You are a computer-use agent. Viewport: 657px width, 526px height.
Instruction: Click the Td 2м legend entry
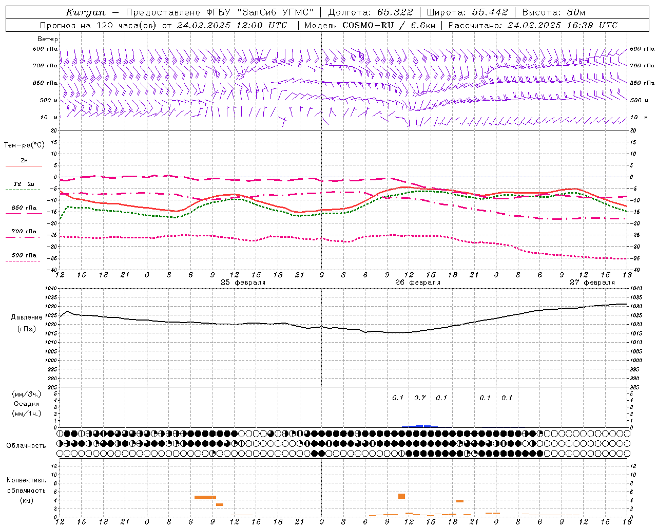(24, 184)
